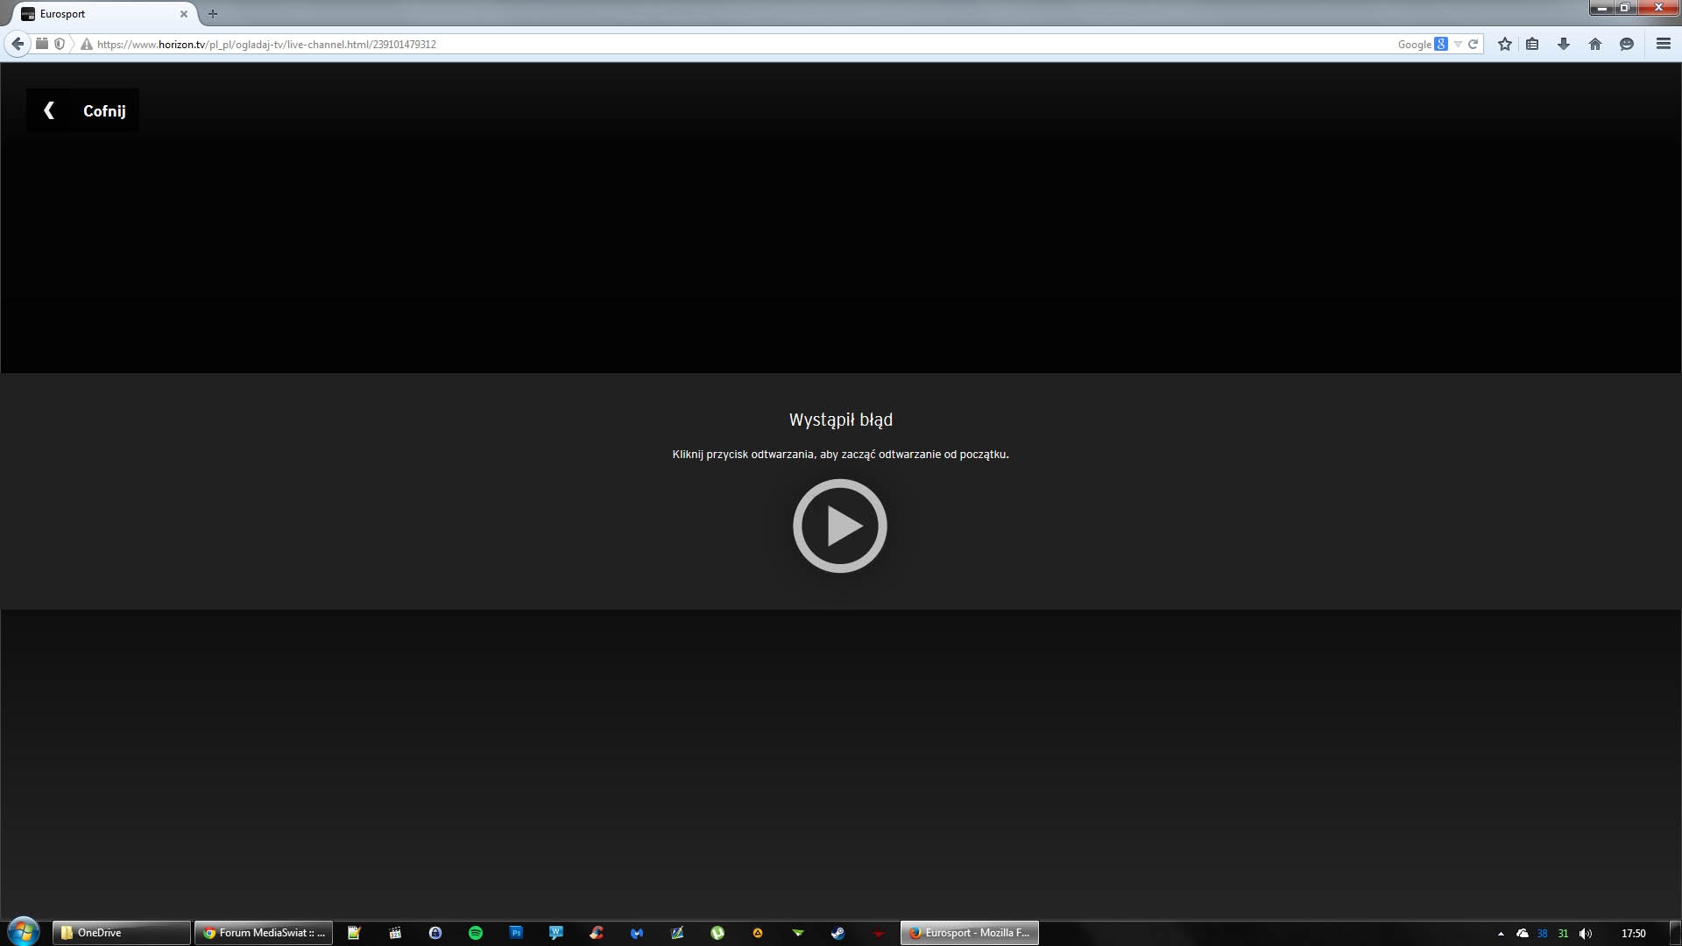Click the browser back arrow
This screenshot has height=946, width=1682.
[18, 44]
